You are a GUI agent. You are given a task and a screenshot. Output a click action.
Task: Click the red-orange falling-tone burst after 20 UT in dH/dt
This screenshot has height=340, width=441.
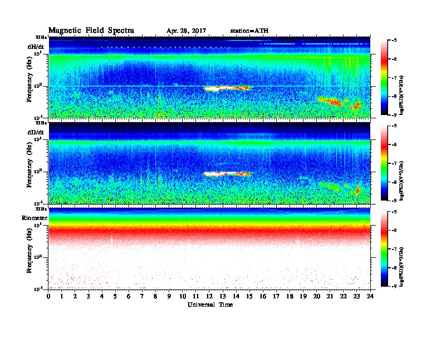[x=330, y=101]
